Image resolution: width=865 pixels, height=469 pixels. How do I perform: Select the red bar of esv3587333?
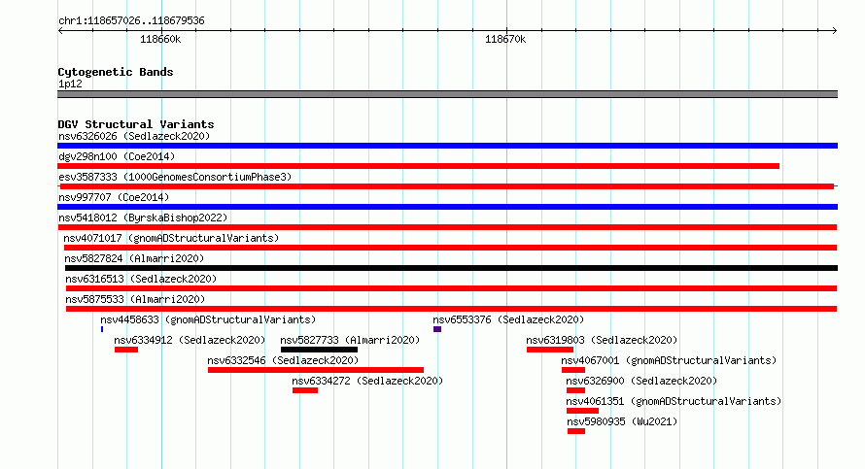pos(447,186)
